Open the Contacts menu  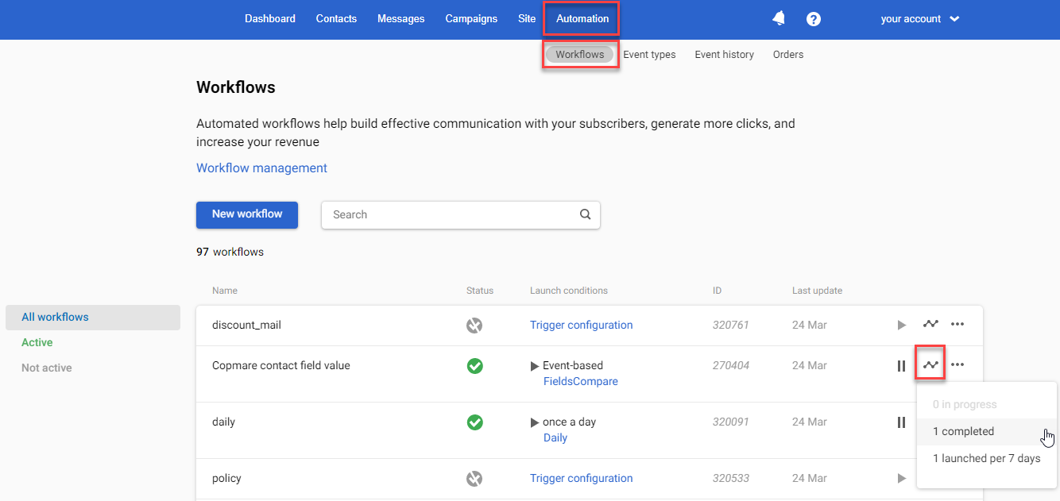click(x=336, y=19)
